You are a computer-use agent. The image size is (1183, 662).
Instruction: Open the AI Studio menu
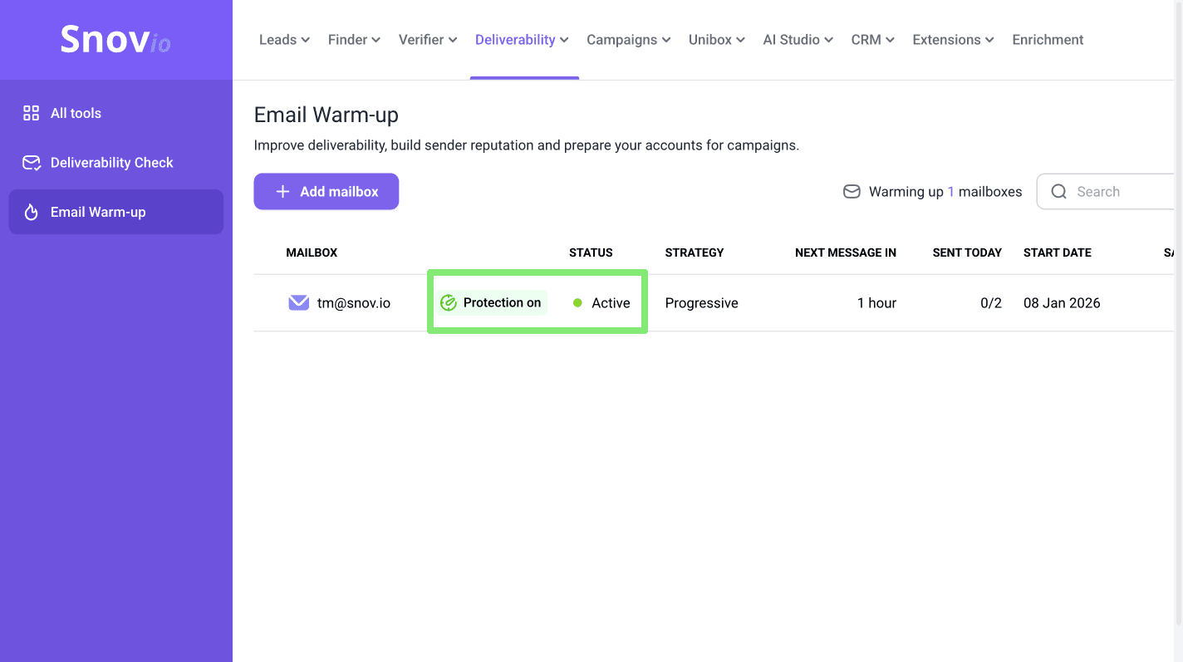point(798,40)
